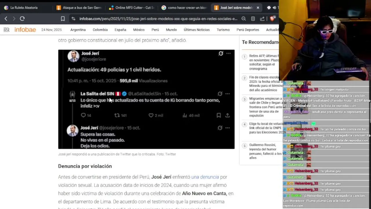Open recommended article 'Retiro AFP, últimas'

[x=263, y=62]
